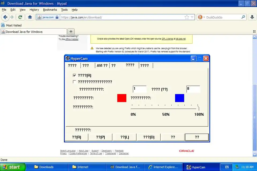Open the Windows Start button
This screenshot has height=171, width=257.
coord(13,167)
